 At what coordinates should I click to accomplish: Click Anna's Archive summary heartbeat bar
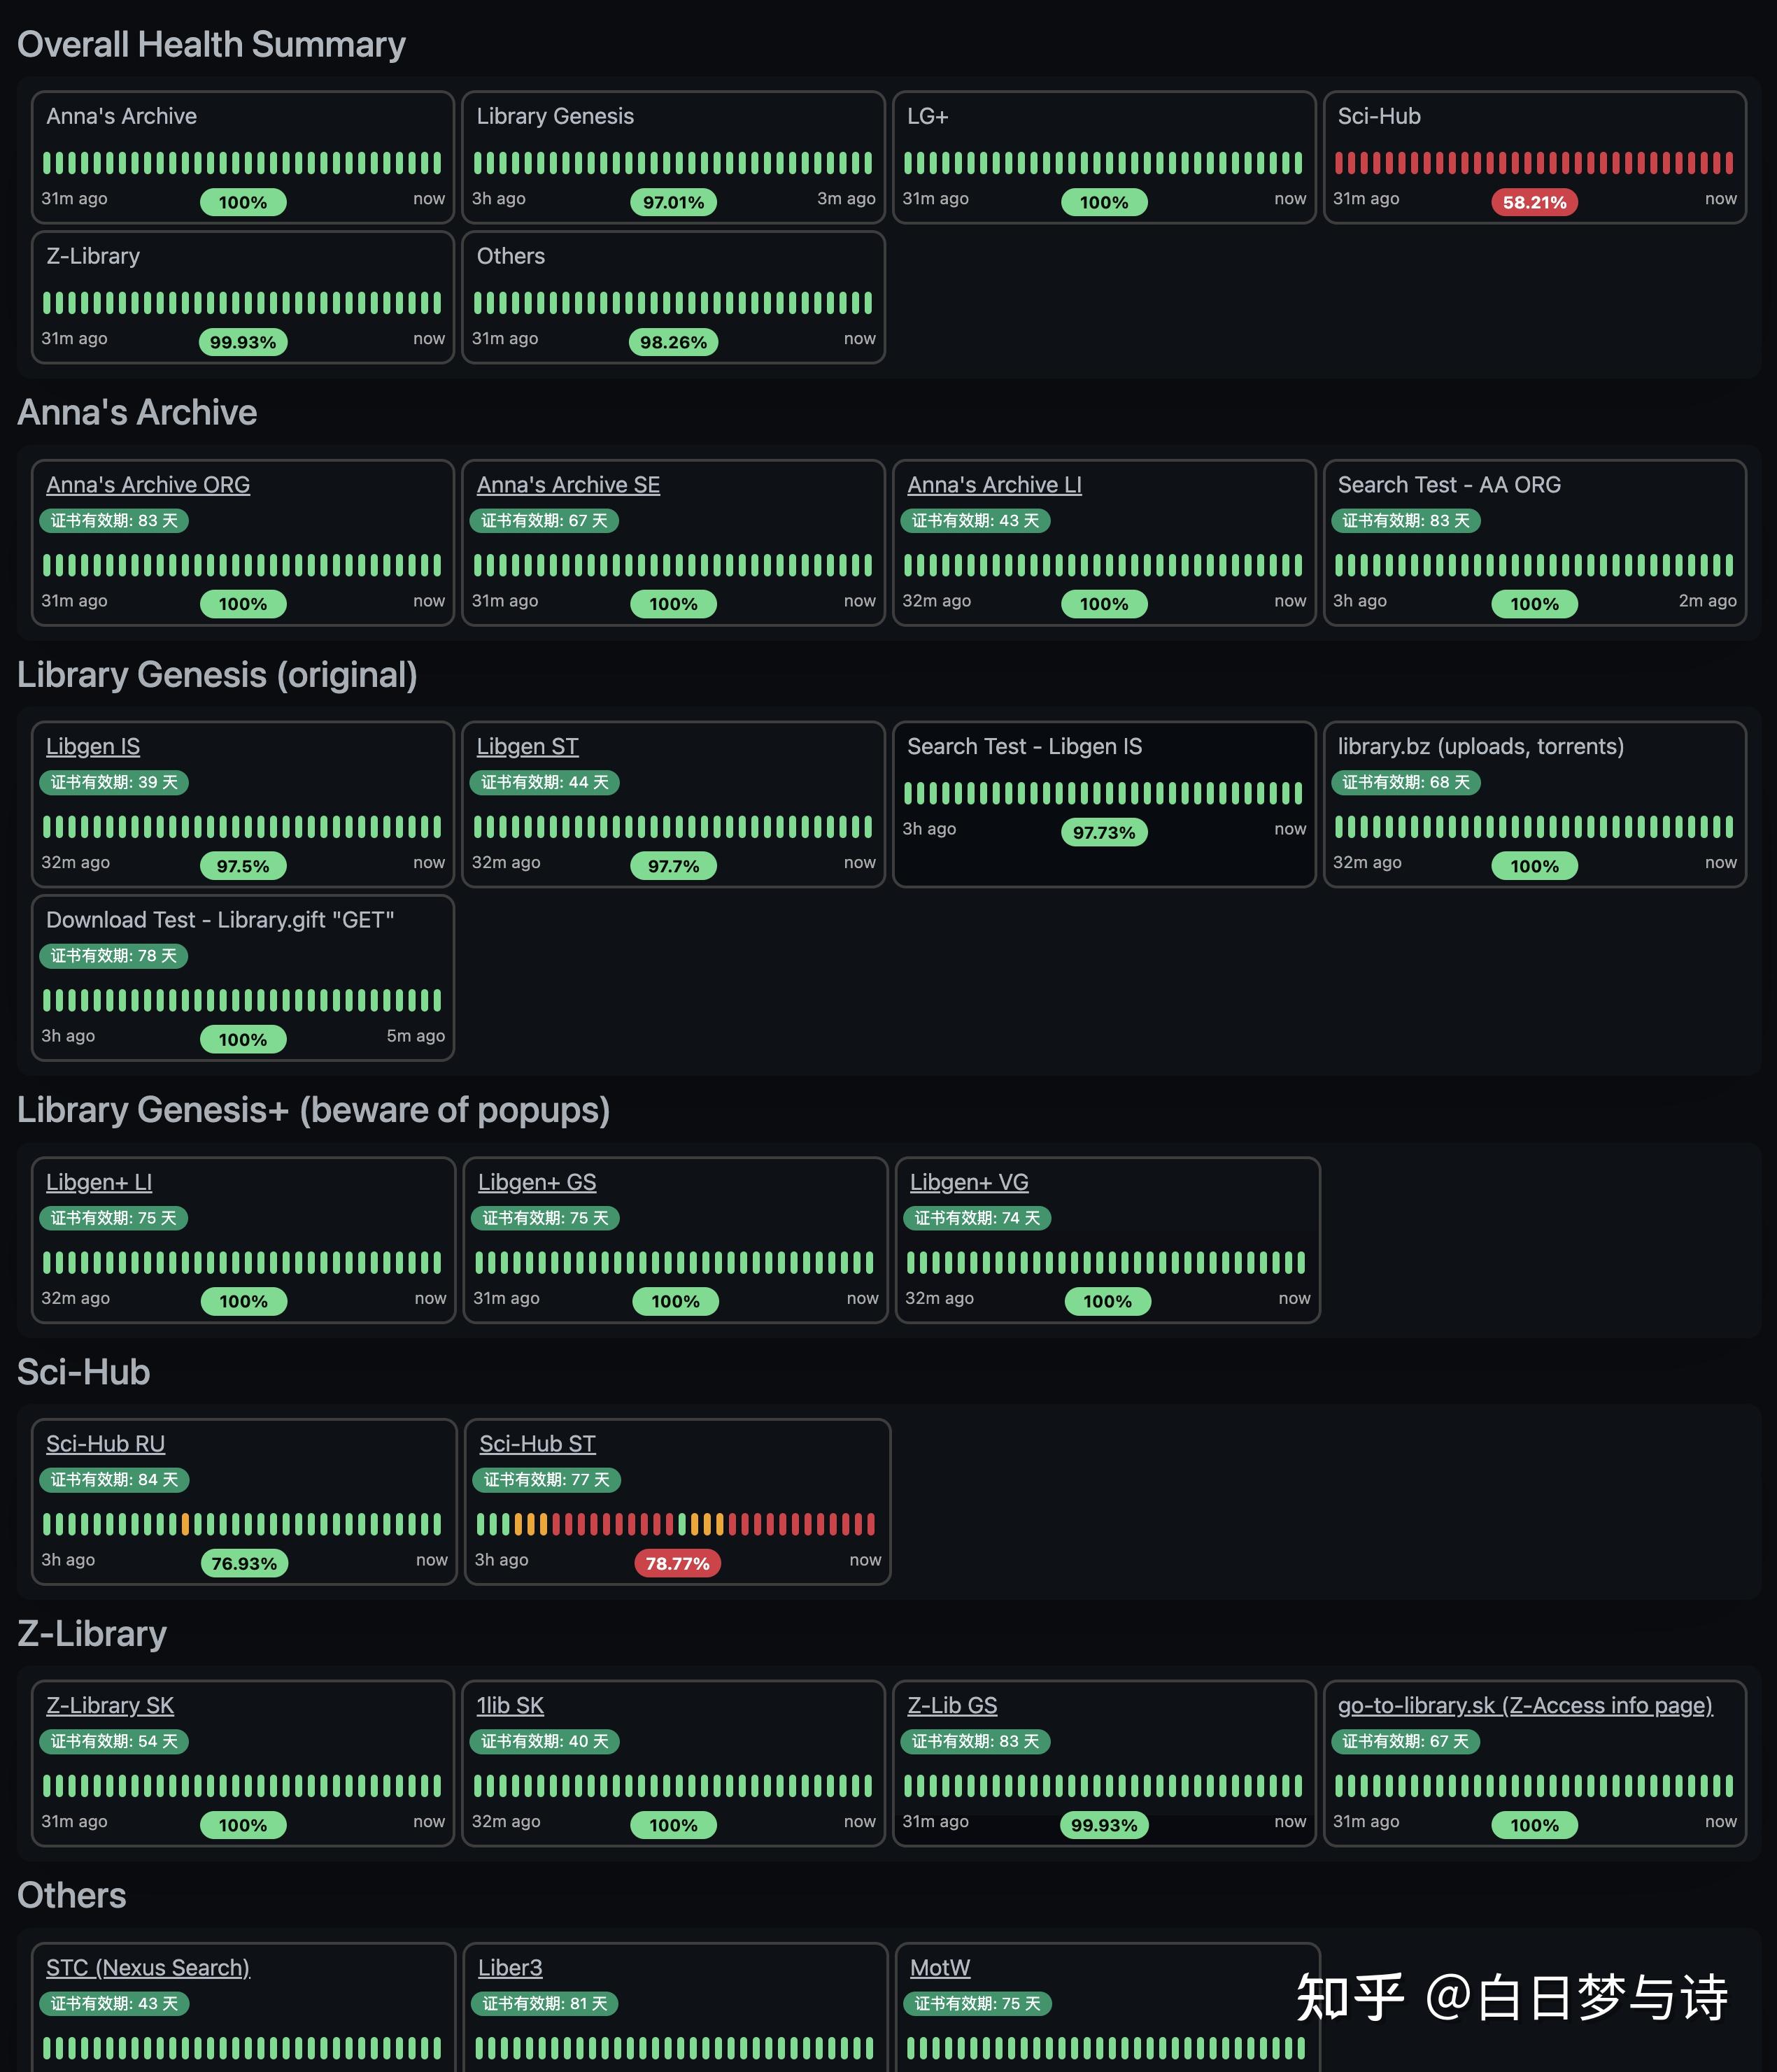(242, 163)
